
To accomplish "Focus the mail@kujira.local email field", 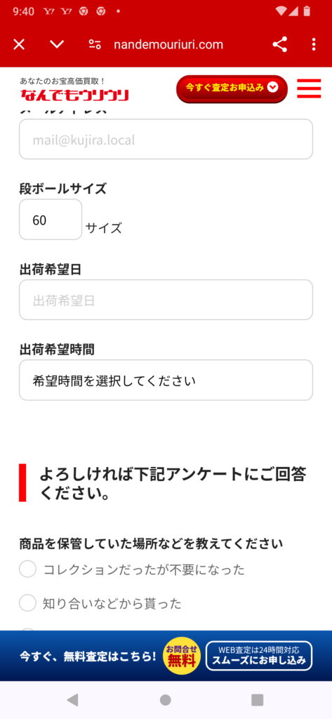I will [166, 140].
